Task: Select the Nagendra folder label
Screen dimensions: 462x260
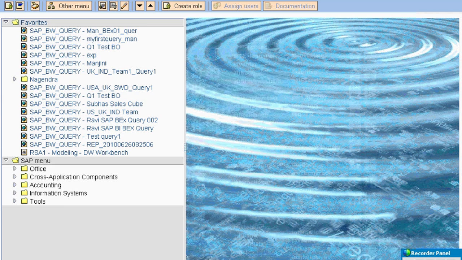Action: pos(44,79)
